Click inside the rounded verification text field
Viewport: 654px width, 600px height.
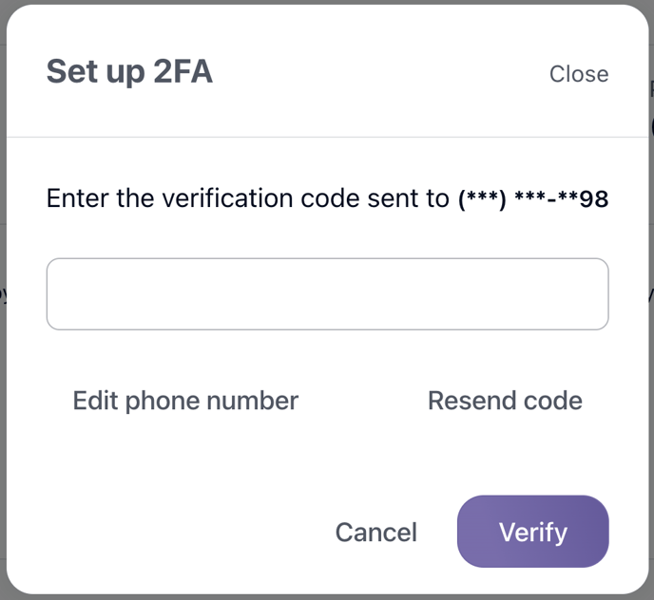click(x=327, y=294)
